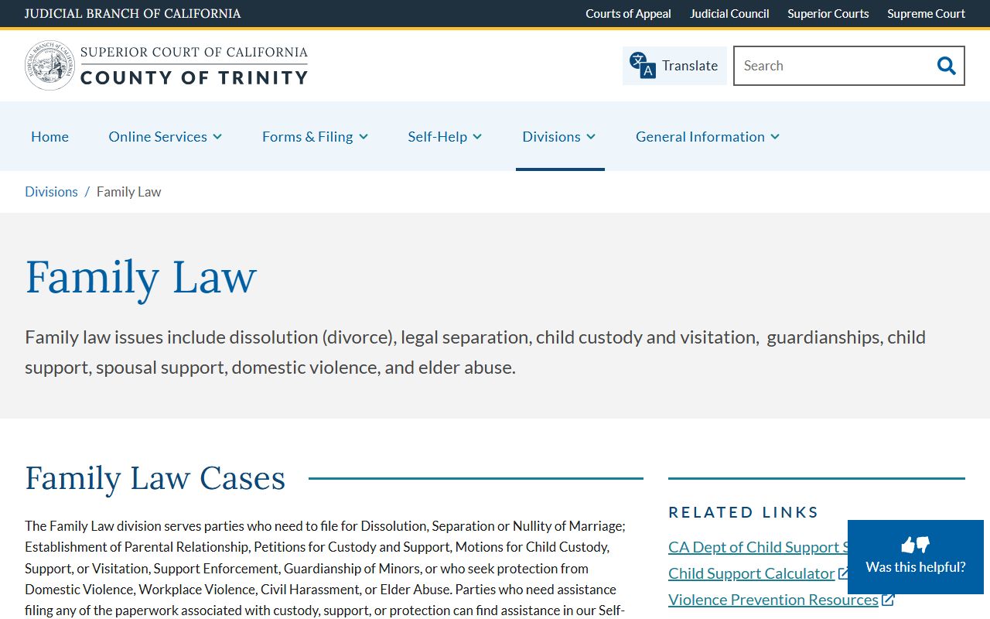Open CA Dept of Child Support link
The width and height of the screenshot is (990, 619).
coord(758,547)
